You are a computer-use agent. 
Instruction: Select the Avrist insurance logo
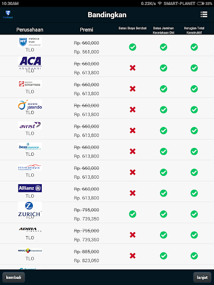(30, 125)
